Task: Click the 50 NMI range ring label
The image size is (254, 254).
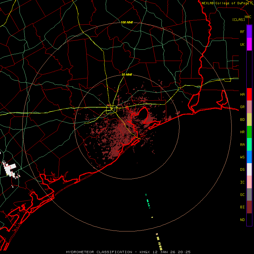Action: coord(127,75)
